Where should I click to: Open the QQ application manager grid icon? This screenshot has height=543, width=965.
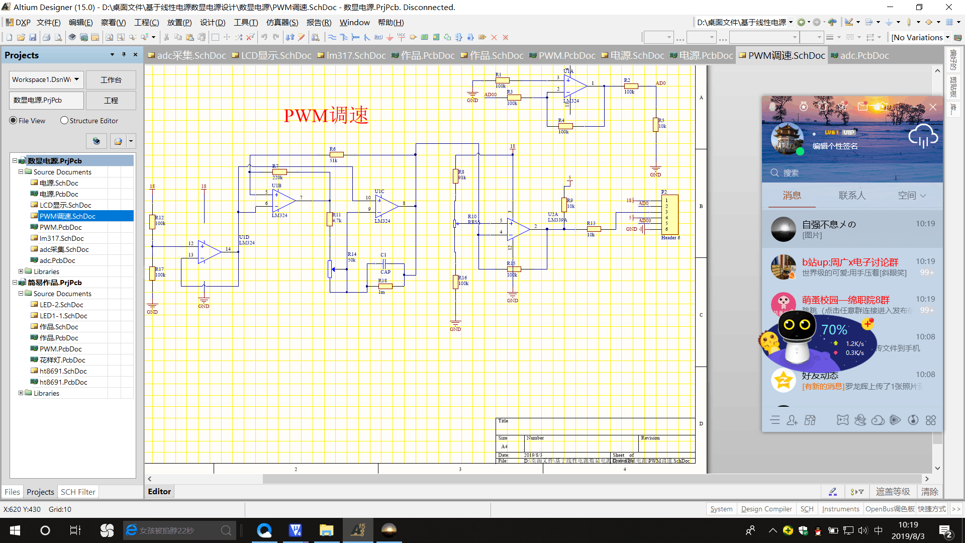[931, 420]
